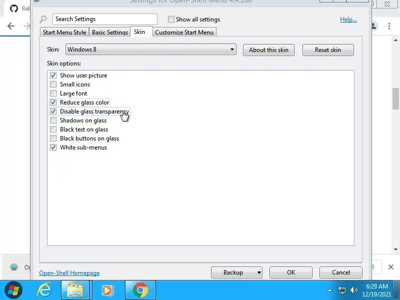Click the GitHub tab icon in Chrome

point(14,8)
